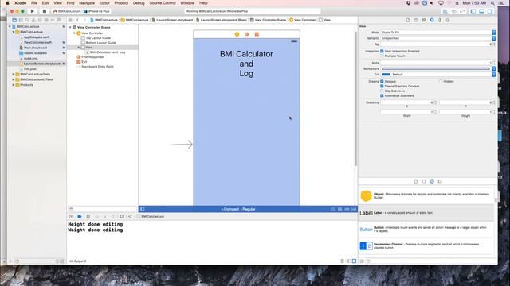Toggle User Interaction Enabled checkbox
This screenshot has height=286, width=510.
[x=382, y=51]
